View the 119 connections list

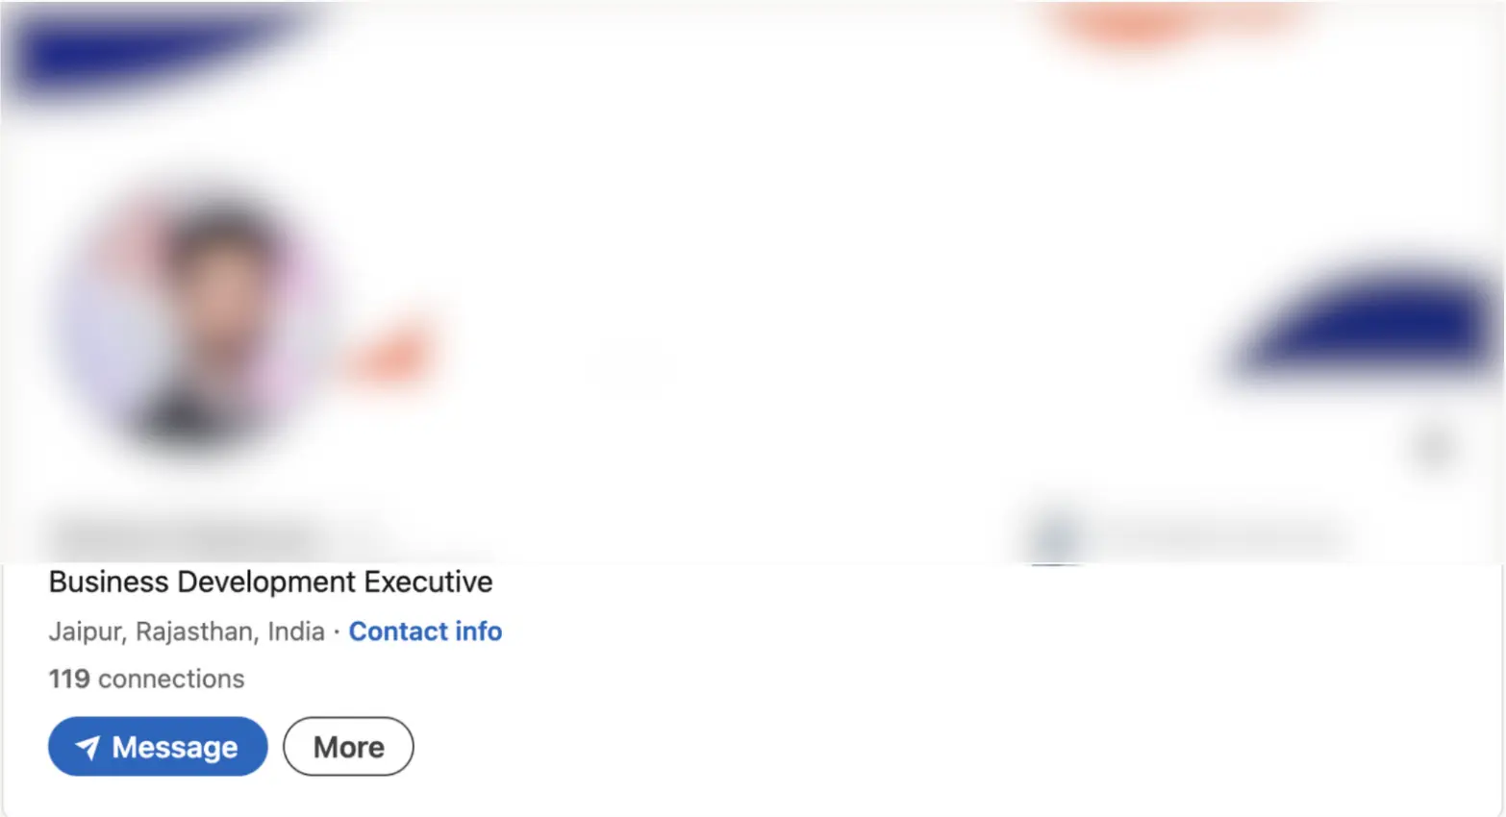pyautogui.click(x=146, y=679)
